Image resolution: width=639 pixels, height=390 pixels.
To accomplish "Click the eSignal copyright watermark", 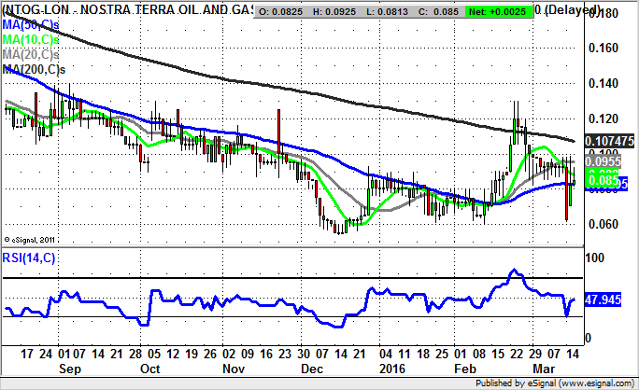I will click(x=31, y=239).
